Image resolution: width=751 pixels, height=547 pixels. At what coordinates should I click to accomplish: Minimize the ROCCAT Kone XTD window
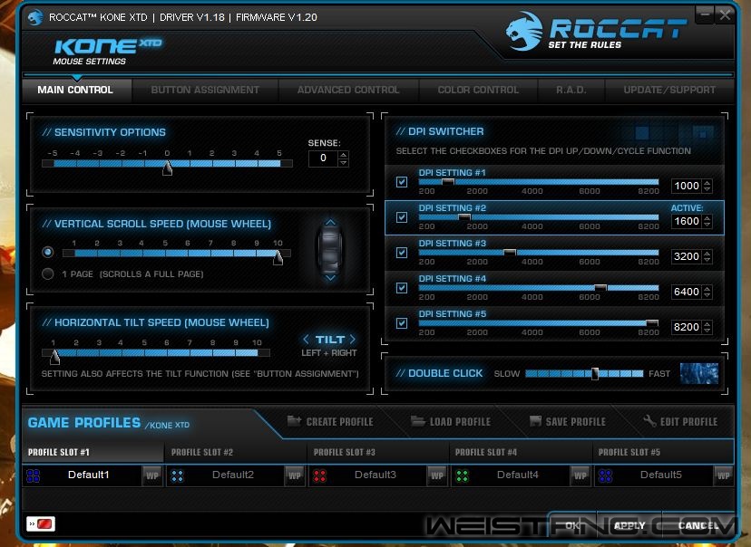pyautogui.click(x=705, y=15)
